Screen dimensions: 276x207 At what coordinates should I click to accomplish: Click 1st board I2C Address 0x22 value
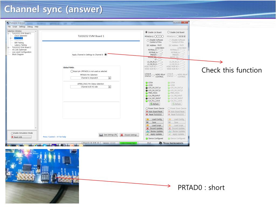coord(160,45)
